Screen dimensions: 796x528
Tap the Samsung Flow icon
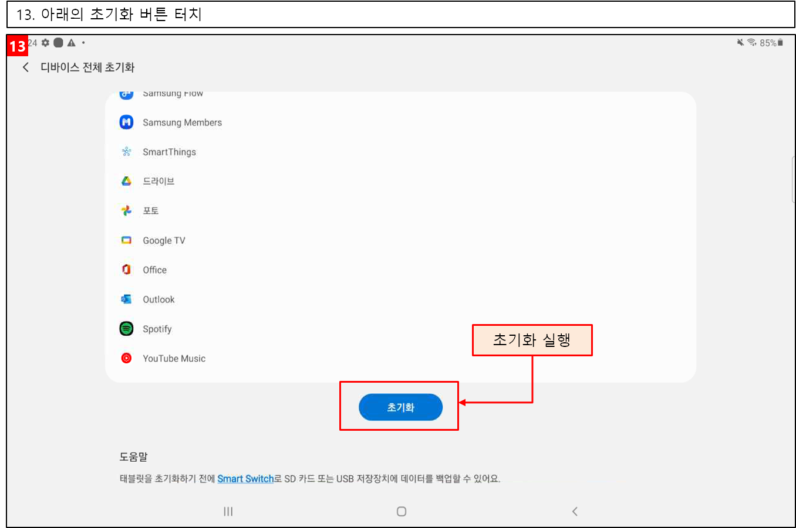[x=126, y=94]
